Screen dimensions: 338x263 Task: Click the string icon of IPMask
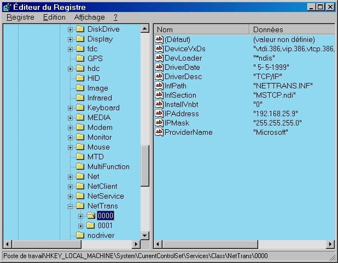point(159,123)
